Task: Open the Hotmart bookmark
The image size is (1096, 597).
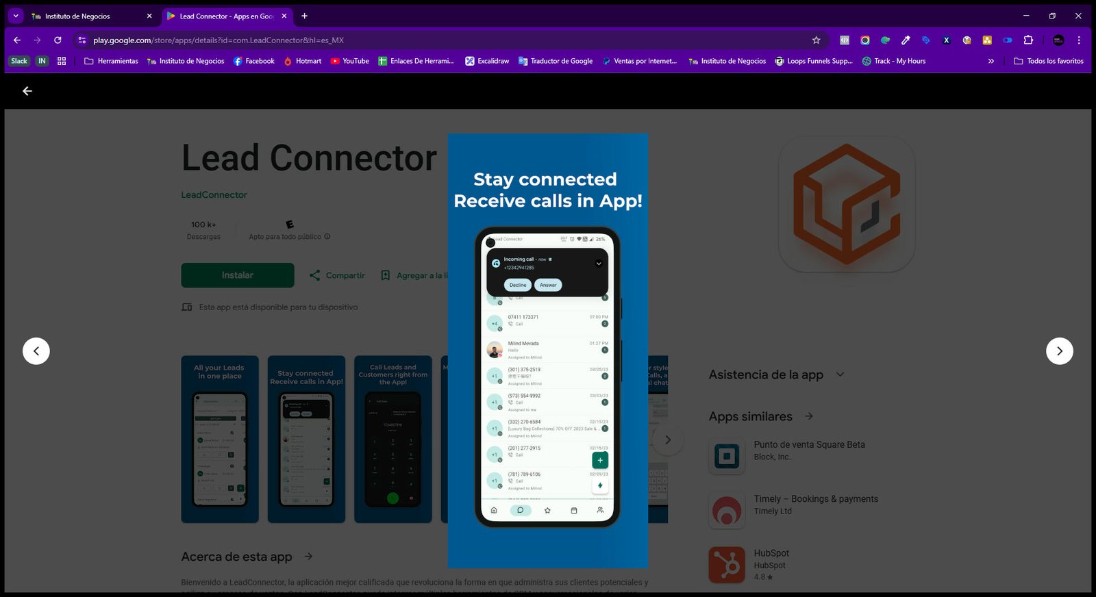Action: [x=302, y=61]
